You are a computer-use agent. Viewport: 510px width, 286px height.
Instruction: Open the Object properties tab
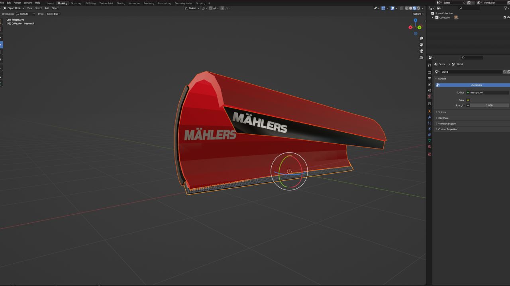[x=430, y=112]
